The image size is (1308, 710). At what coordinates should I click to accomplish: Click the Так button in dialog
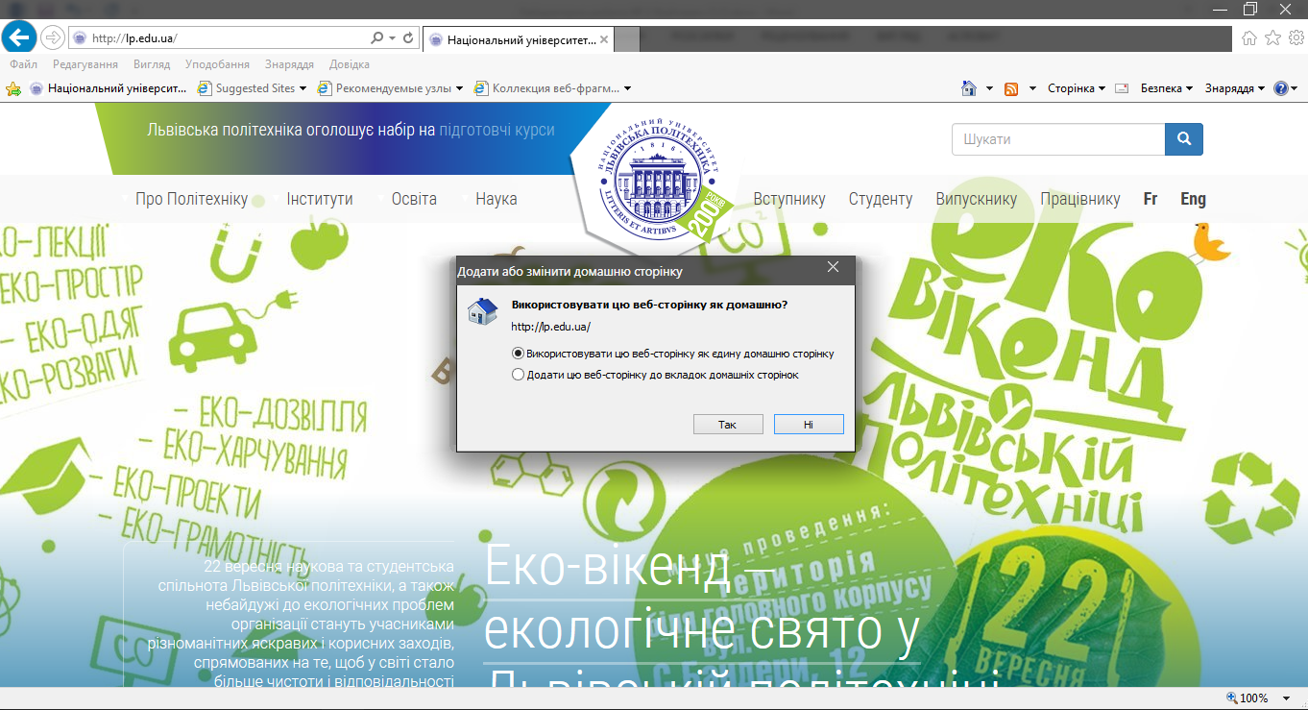click(728, 424)
